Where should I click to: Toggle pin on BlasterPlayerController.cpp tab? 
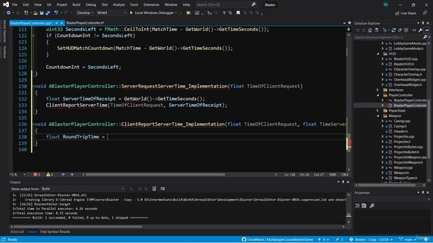pos(56,23)
